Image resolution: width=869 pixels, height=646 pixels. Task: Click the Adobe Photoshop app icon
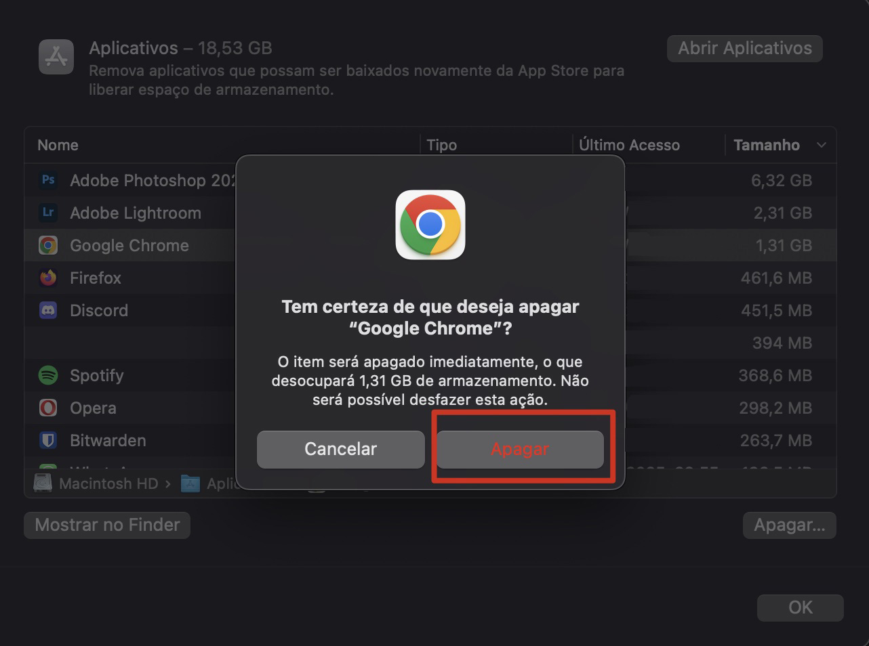pyautogui.click(x=47, y=180)
